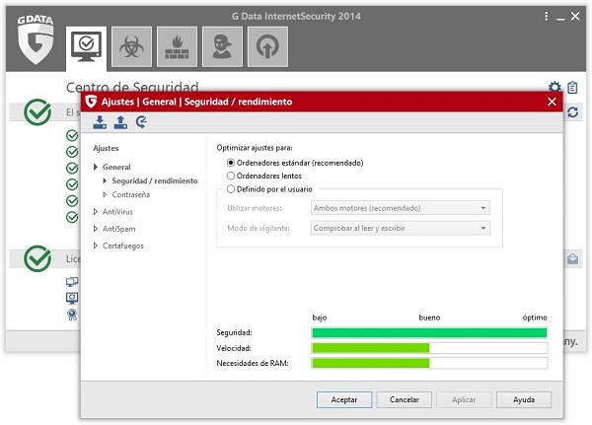Click the Aplicar button
Viewport: 592px width, 425px height.
coord(464,399)
